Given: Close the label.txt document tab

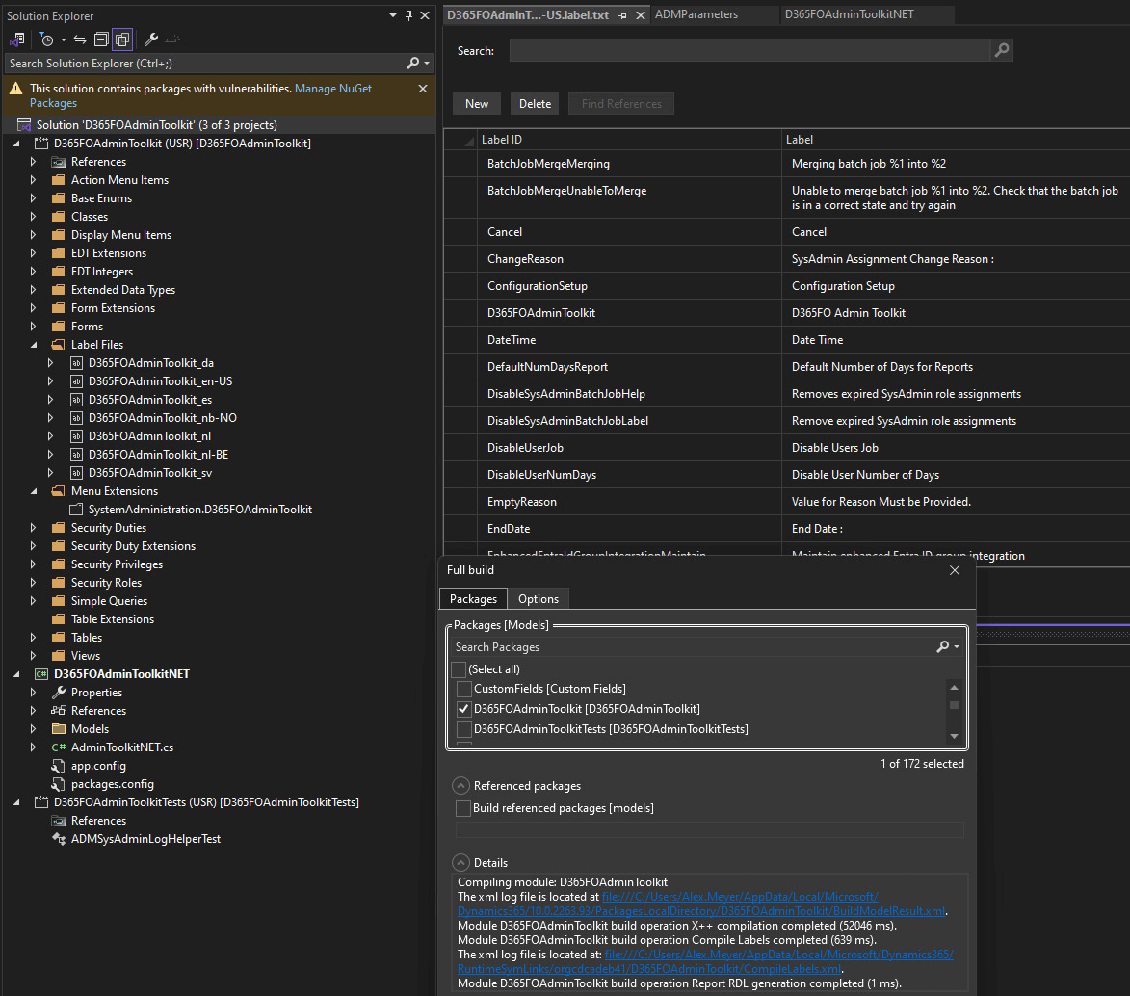Looking at the screenshot, I should tap(640, 15).
